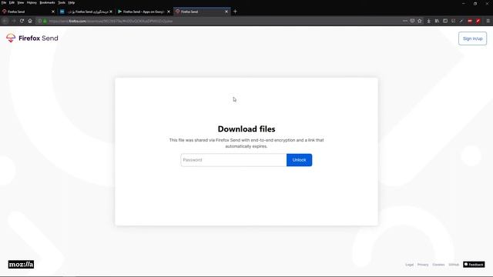
Task: Focus the Password input field
Action: 233,160
